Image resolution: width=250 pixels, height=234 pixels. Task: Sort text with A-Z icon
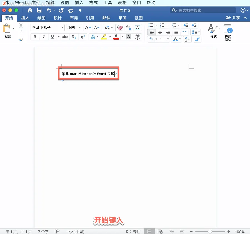point(187,39)
